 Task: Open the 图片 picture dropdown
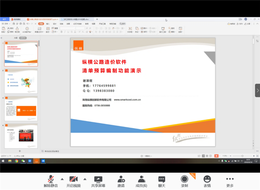pyautogui.click(x=144, y=28)
